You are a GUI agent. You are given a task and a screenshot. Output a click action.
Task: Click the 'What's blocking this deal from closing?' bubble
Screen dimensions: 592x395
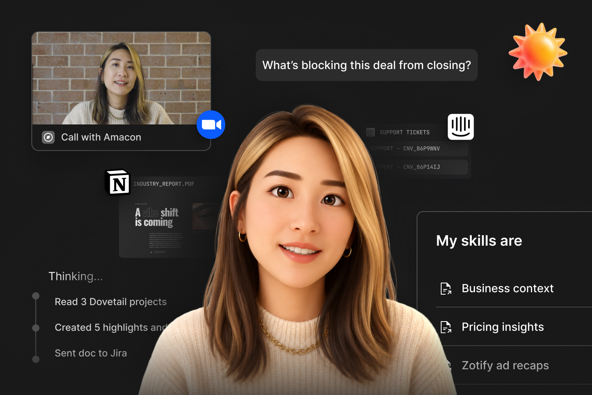[x=367, y=65]
